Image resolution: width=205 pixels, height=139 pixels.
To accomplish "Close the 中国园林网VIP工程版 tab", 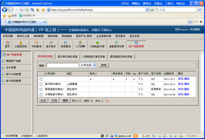I will point(45,22).
